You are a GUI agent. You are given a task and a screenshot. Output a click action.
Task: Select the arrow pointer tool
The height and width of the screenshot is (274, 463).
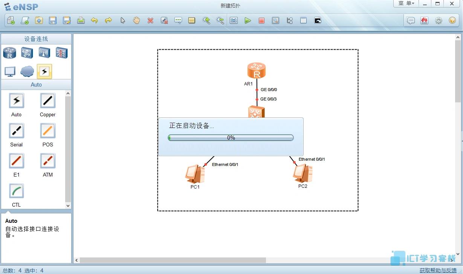click(122, 20)
